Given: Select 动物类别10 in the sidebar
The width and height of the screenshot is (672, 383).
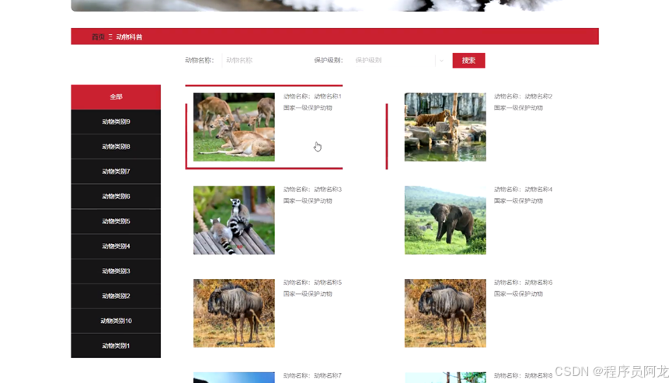Looking at the screenshot, I should pyautogui.click(x=116, y=320).
